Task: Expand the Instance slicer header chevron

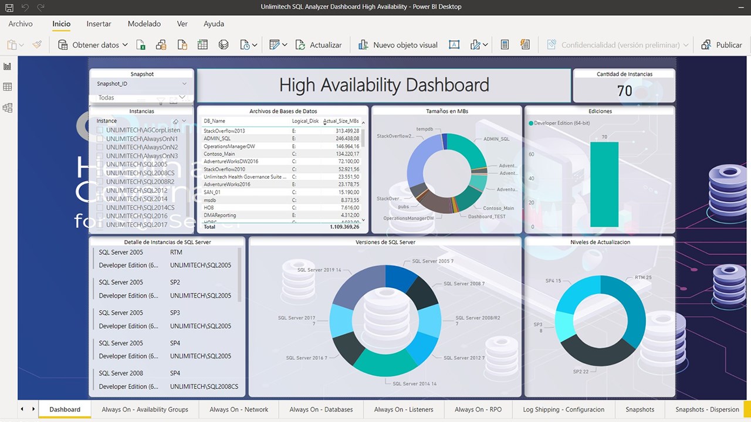Action: [x=184, y=121]
